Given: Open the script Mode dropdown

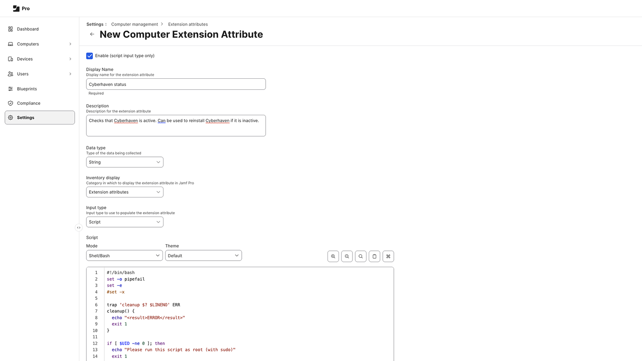Looking at the screenshot, I should pyautogui.click(x=124, y=256).
